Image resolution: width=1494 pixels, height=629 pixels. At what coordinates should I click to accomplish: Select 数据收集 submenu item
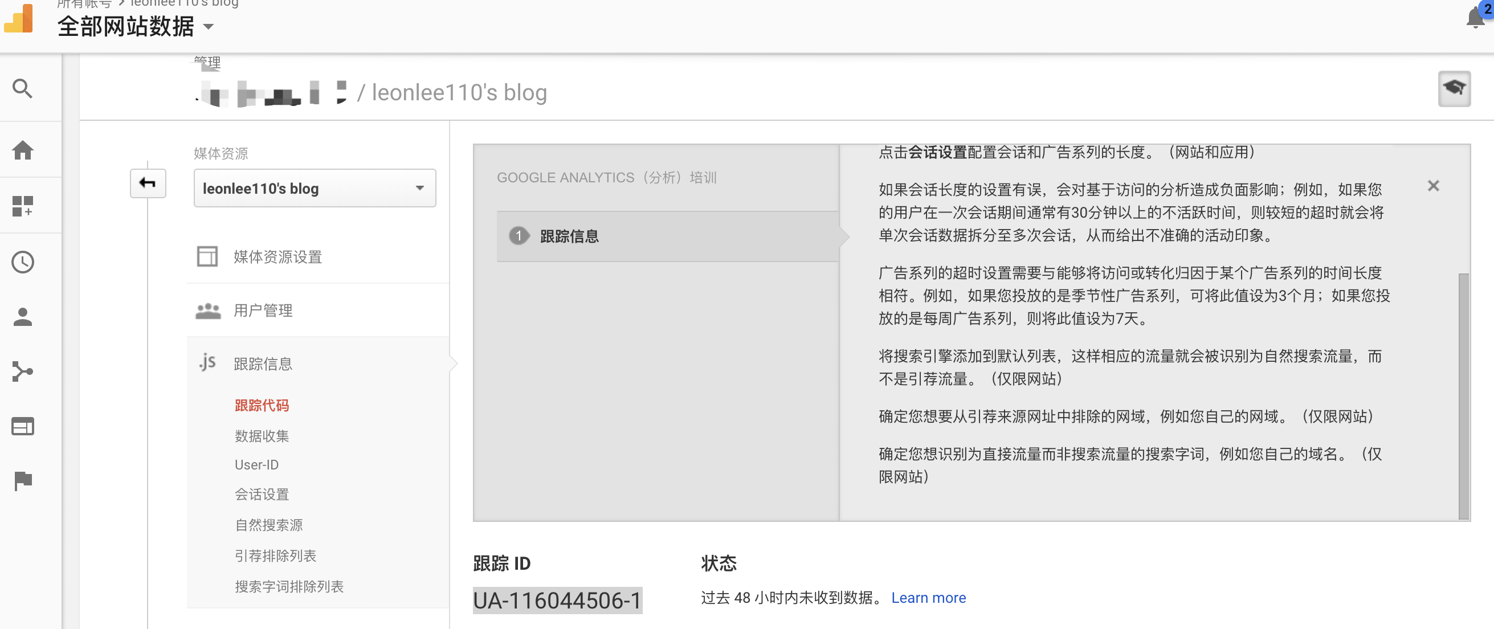[x=262, y=436]
